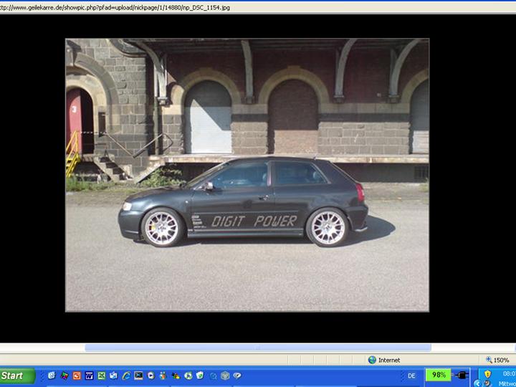The width and height of the screenshot is (516, 387).
Task: Open the DE language bar selector
Action: (x=411, y=376)
